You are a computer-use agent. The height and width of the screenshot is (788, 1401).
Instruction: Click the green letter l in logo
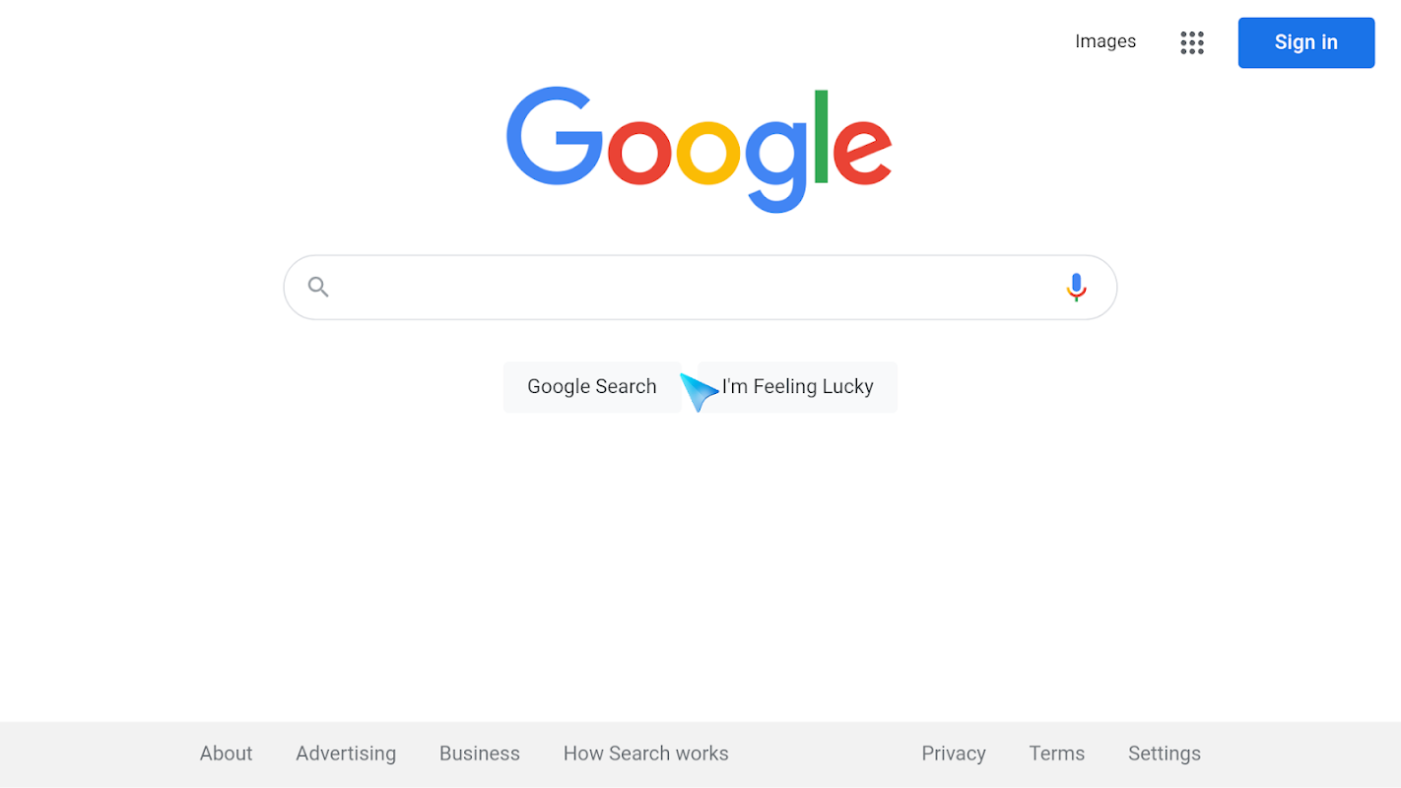pyautogui.click(x=821, y=137)
